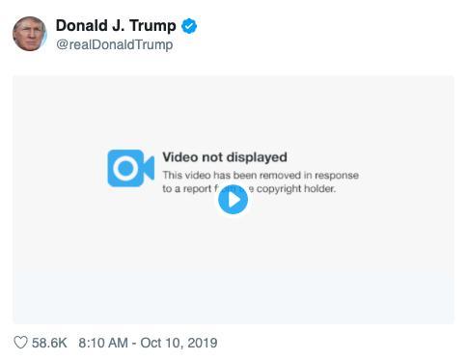This screenshot has width=468, height=361.
Task: Click the Oct 10, 2019 date
Action: point(179,343)
